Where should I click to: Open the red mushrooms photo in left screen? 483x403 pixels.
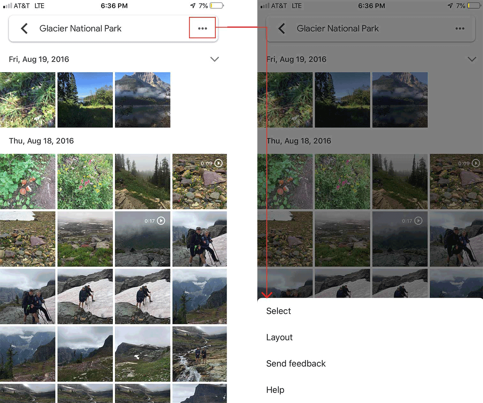tap(27, 181)
